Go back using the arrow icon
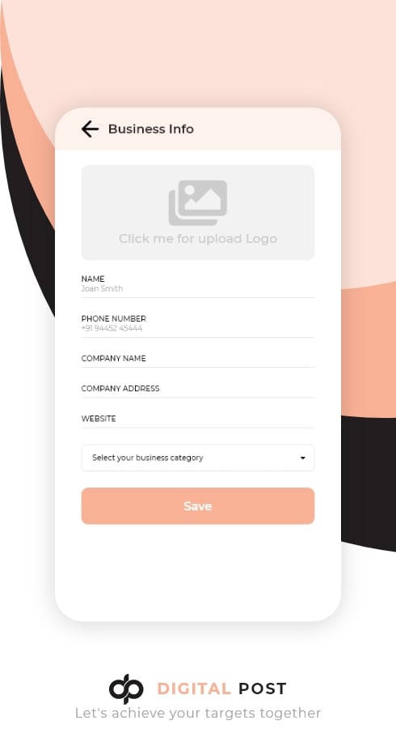 pos(90,129)
